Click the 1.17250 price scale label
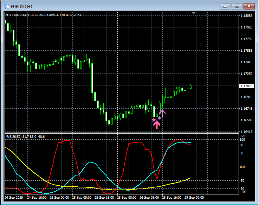 tap(246, 74)
